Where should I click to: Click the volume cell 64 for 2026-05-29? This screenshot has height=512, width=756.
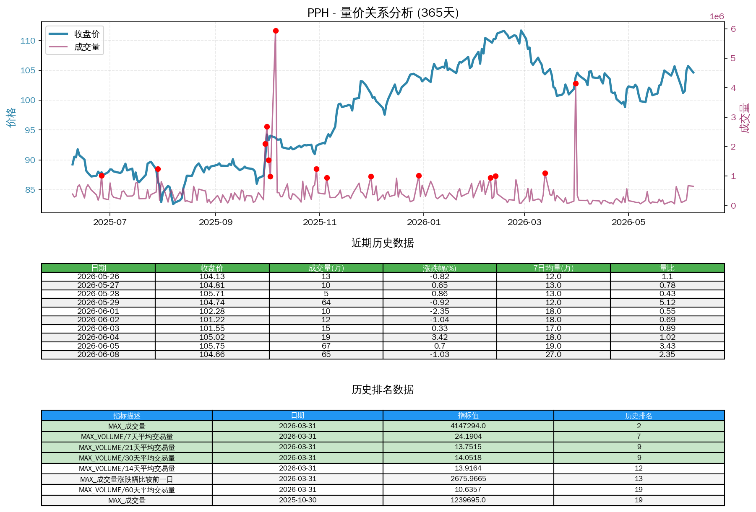click(326, 303)
